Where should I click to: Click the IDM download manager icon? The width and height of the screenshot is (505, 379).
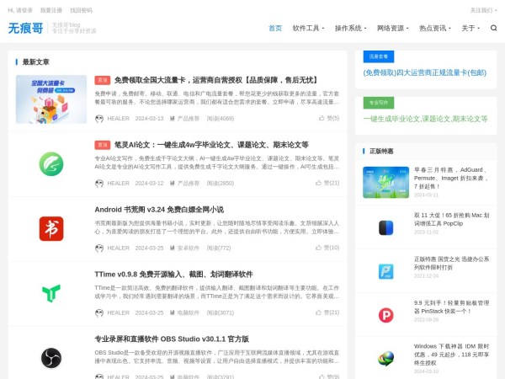pos(385,359)
